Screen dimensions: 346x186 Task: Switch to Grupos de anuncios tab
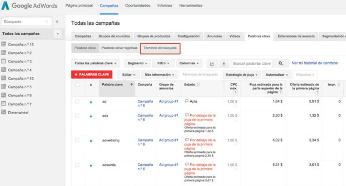coord(114,36)
